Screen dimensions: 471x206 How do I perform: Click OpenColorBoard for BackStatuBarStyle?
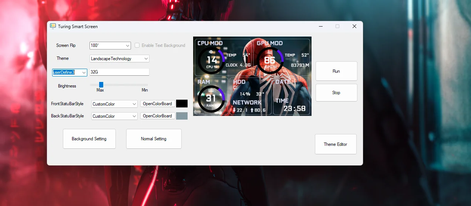click(158, 116)
